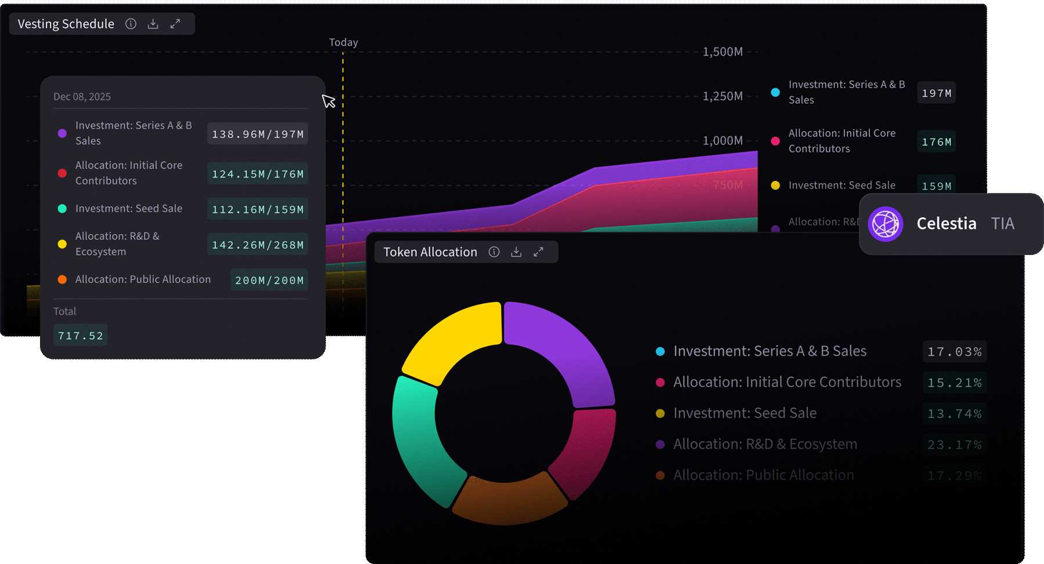
Task: Download the Token Allocation chart
Action: (516, 252)
